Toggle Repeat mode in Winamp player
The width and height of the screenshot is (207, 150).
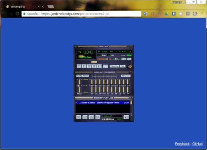(x=123, y=66)
